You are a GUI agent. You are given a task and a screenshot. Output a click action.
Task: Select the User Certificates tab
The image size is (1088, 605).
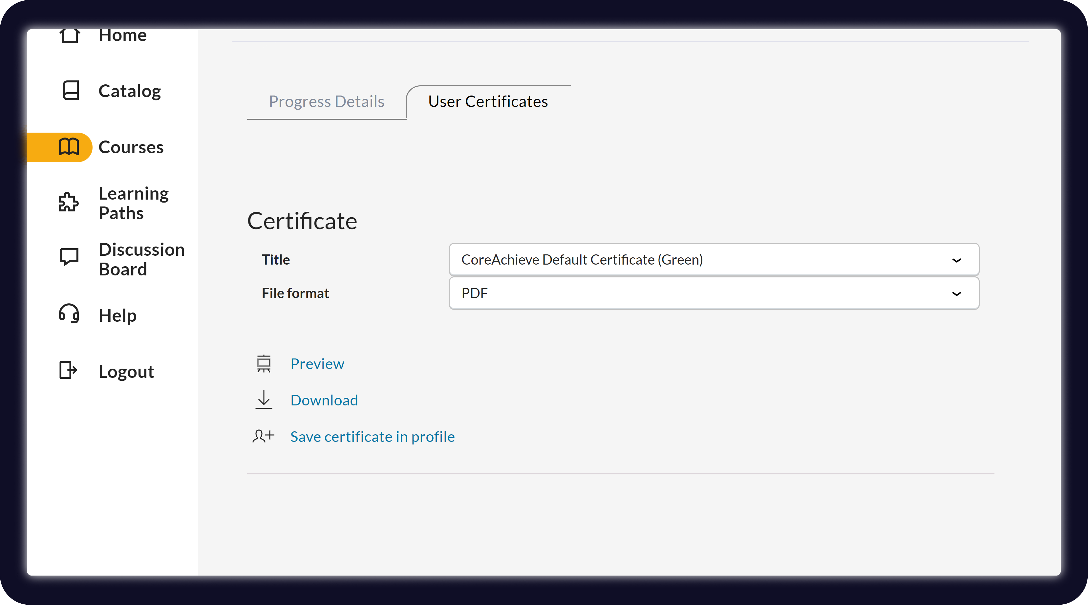[x=488, y=102]
